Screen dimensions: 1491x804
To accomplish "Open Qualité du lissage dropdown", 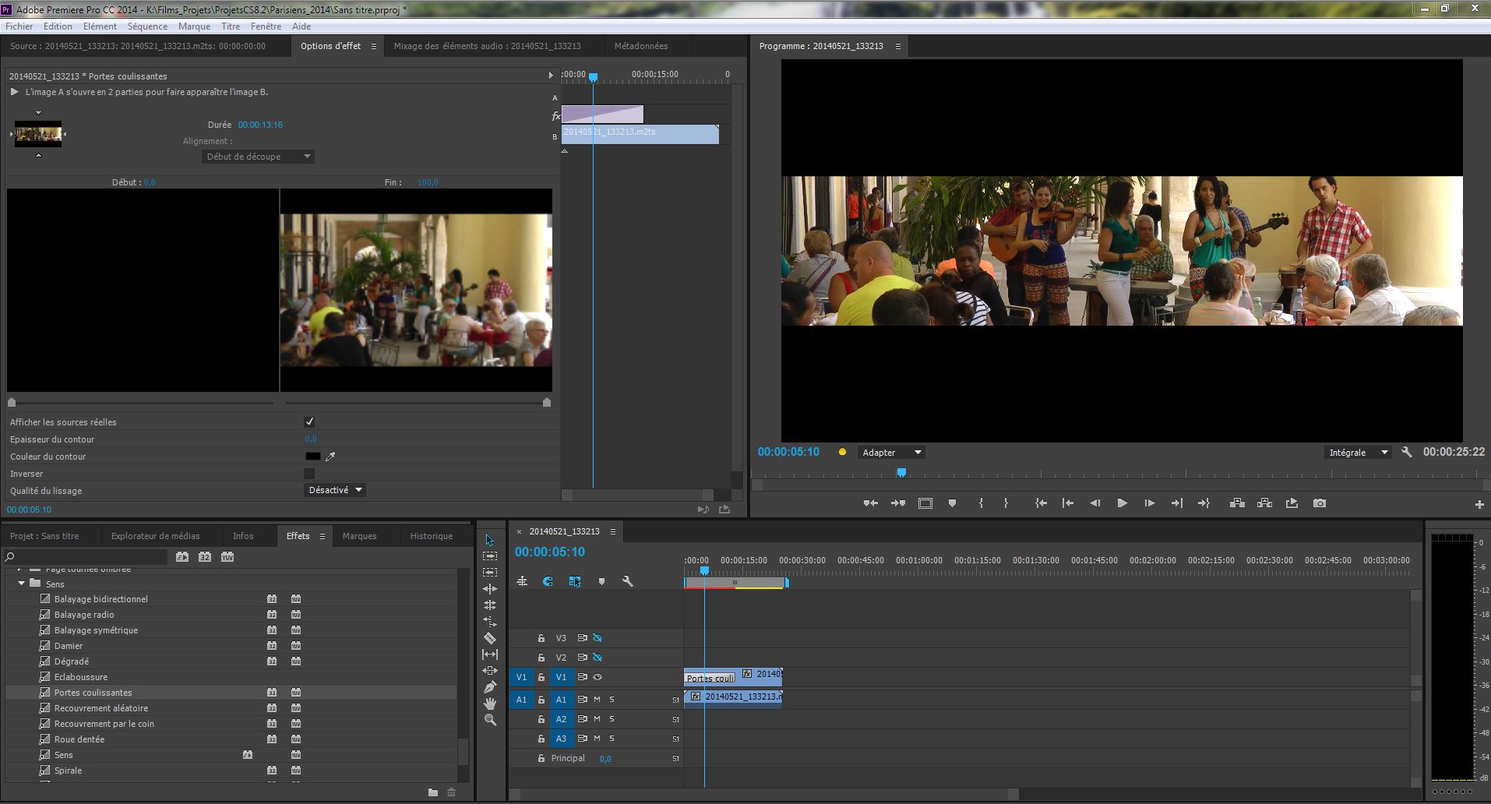I will pos(335,490).
